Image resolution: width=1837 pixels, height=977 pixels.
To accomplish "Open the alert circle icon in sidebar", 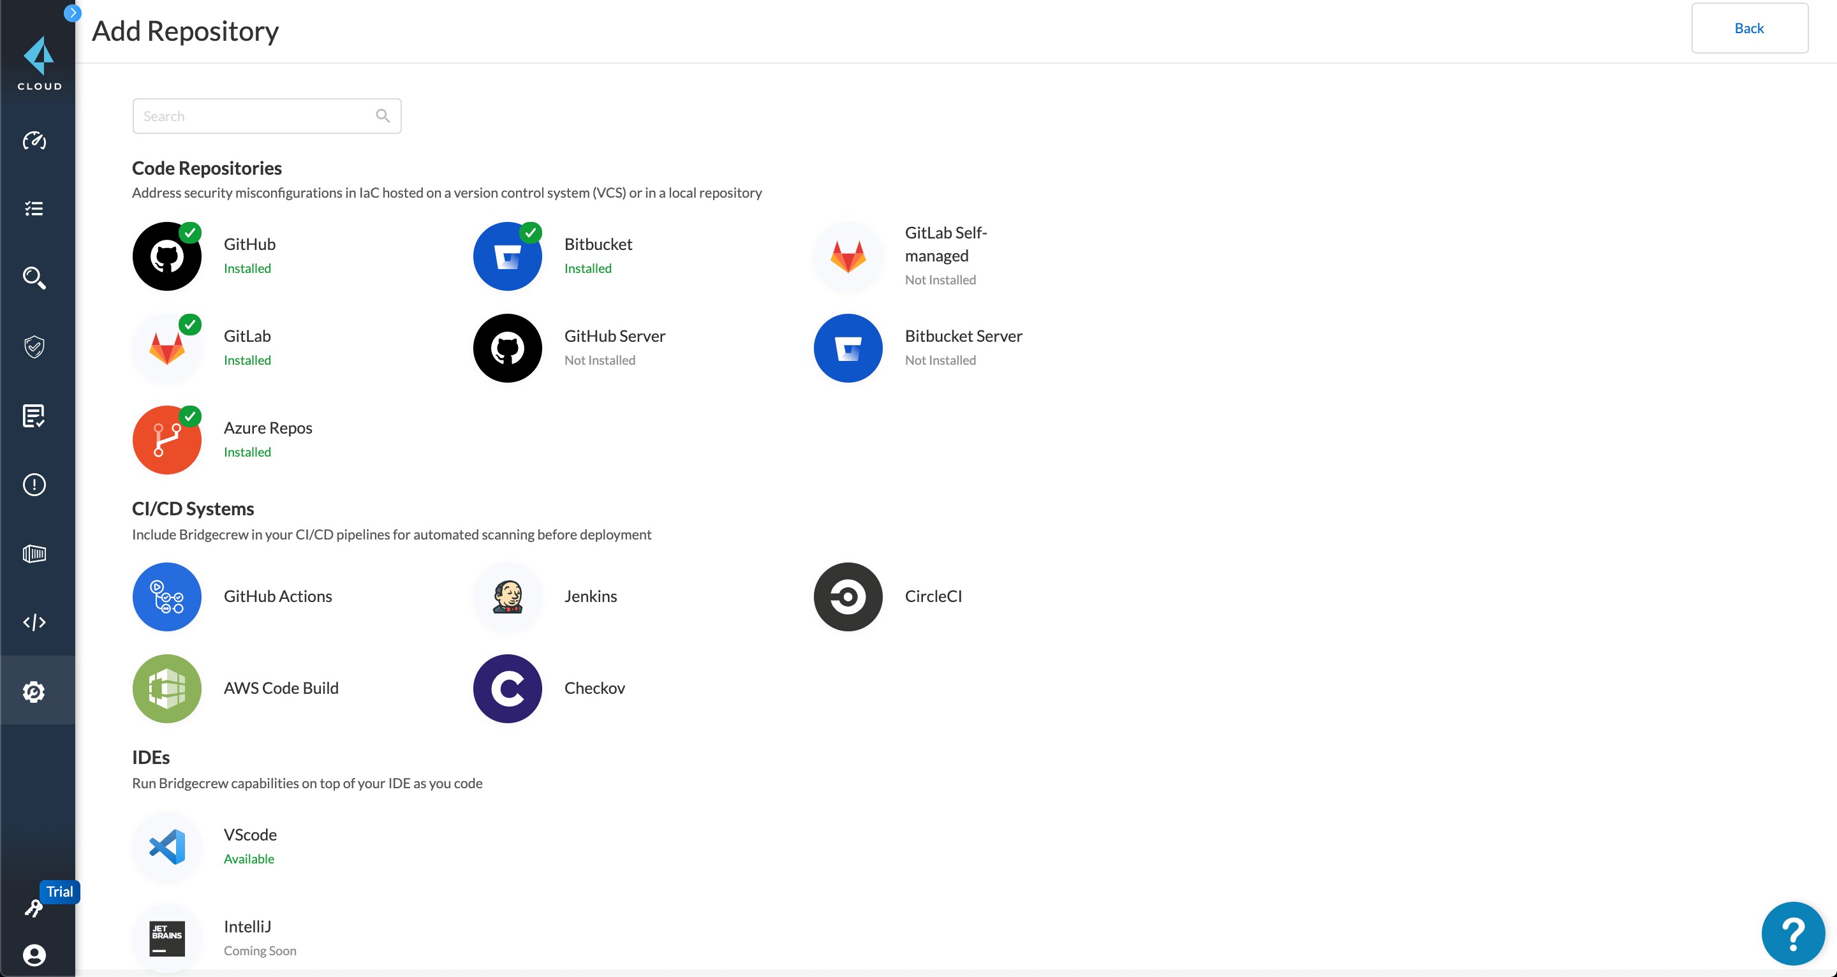I will pos(34,485).
